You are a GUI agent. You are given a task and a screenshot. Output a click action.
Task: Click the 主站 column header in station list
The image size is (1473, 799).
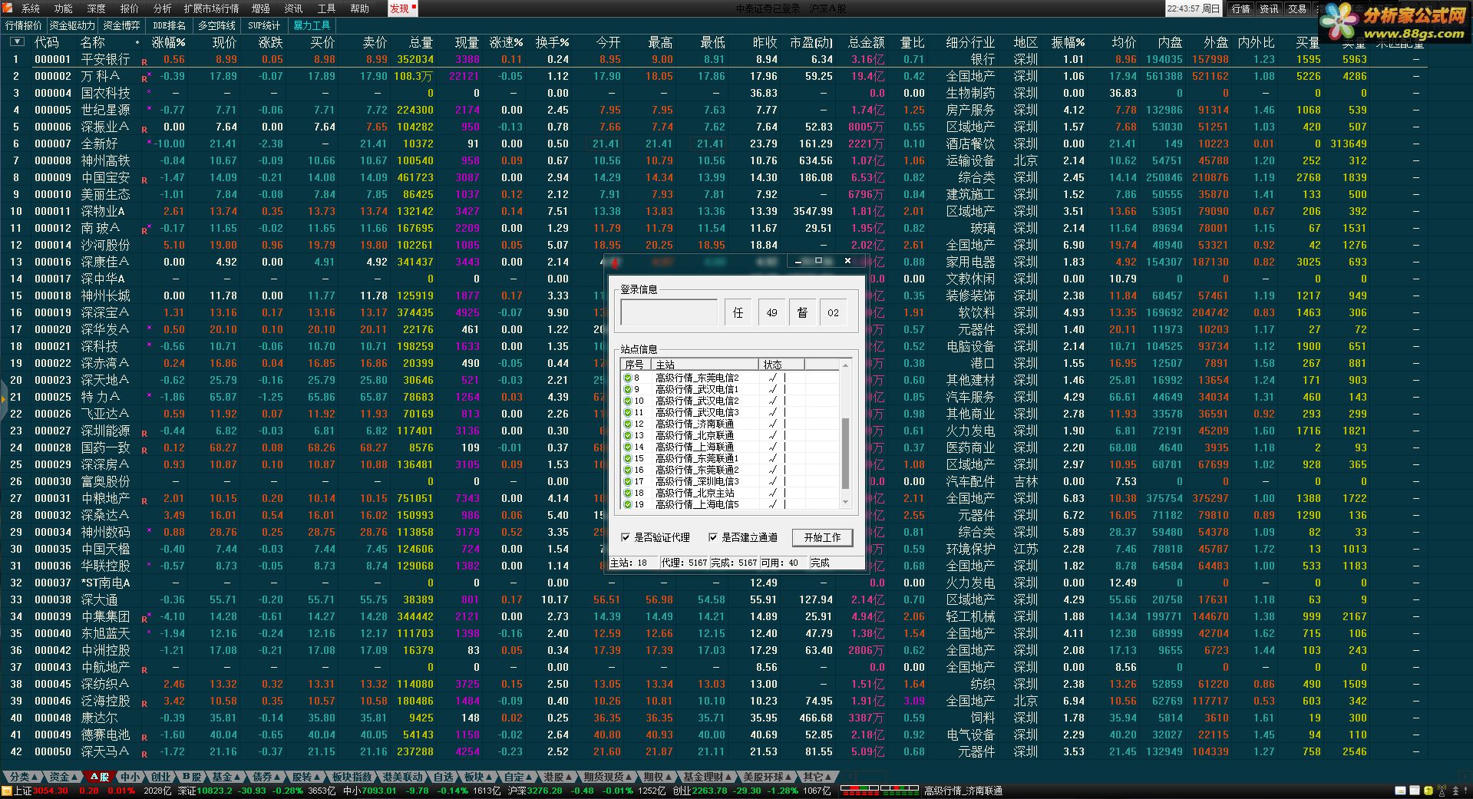705,365
